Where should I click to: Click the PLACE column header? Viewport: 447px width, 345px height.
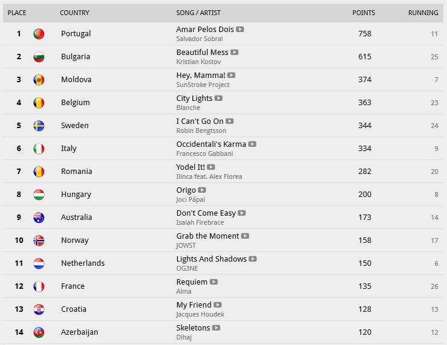coord(17,13)
